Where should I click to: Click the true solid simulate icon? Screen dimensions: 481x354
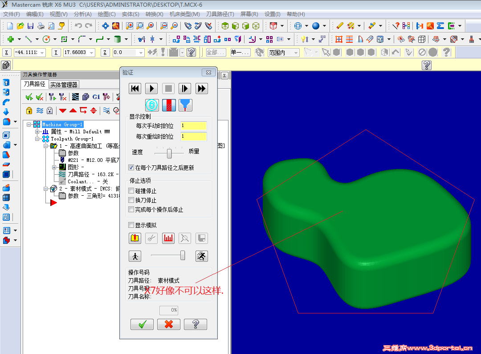(169, 105)
